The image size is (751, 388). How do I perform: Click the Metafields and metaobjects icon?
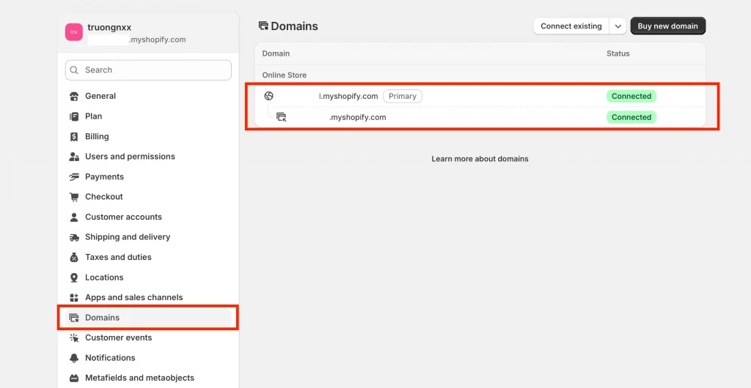74,378
